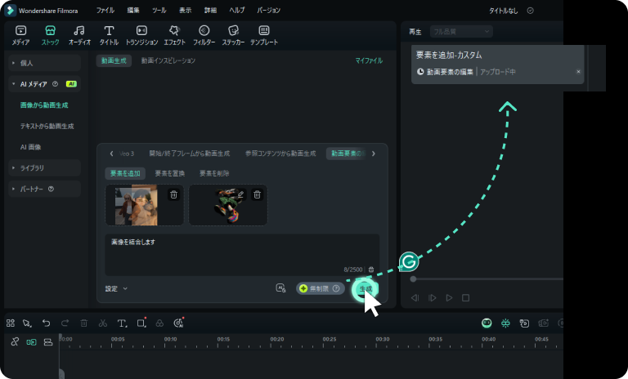The image size is (628, 379).
Task: Click the ステッカー (Stickers) icon
Action: click(x=233, y=34)
